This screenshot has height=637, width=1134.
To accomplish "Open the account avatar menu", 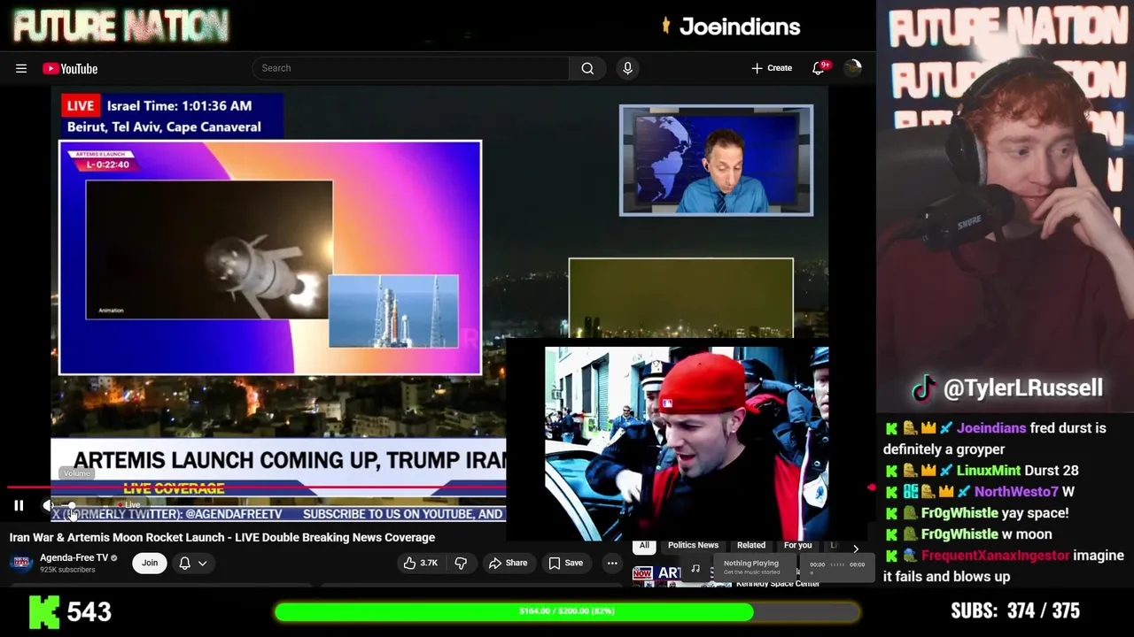I will (x=853, y=68).
